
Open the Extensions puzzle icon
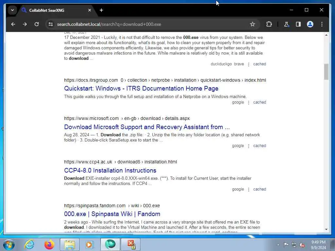[269, 24]
